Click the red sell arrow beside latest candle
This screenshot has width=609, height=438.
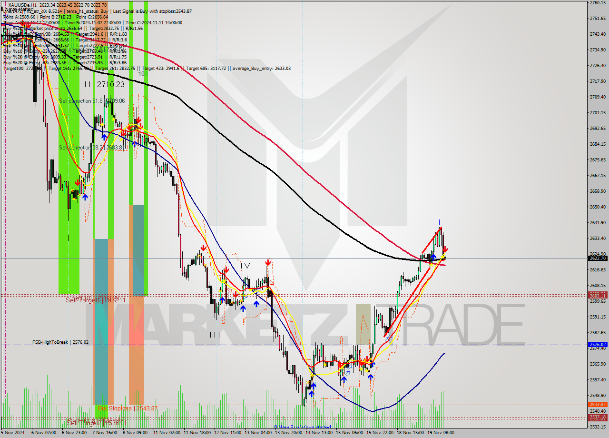tap(445, 250)
